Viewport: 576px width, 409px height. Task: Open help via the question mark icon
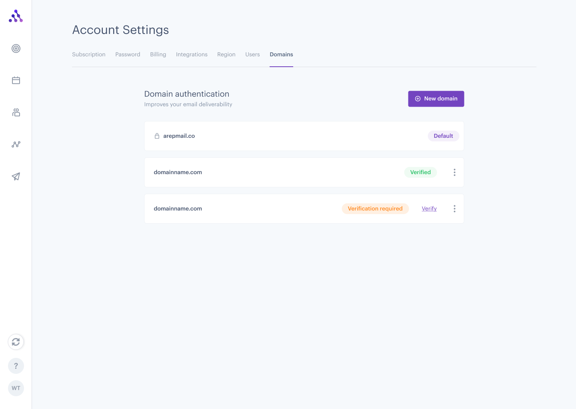[16, 365]
